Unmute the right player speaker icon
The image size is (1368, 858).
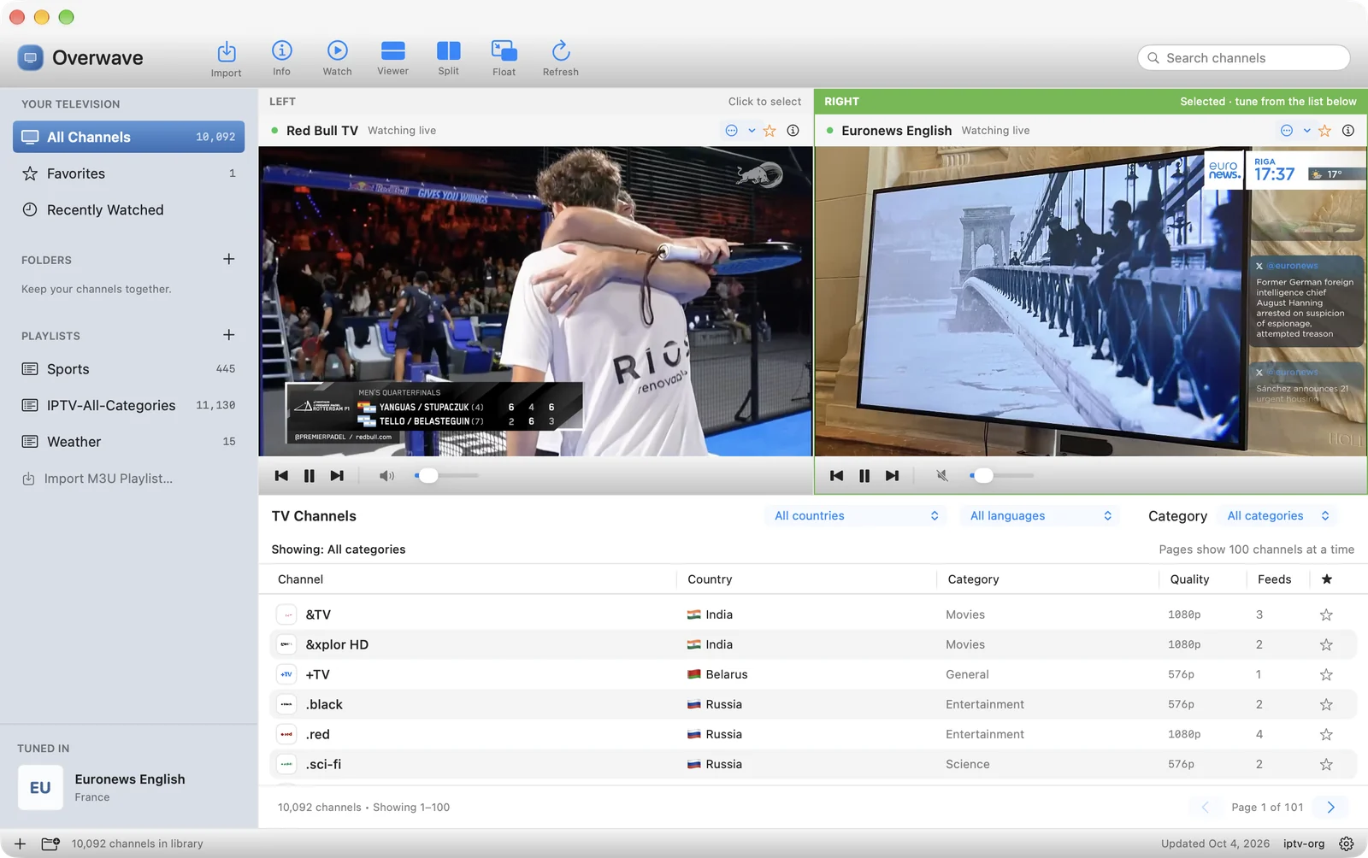(941, 476)
